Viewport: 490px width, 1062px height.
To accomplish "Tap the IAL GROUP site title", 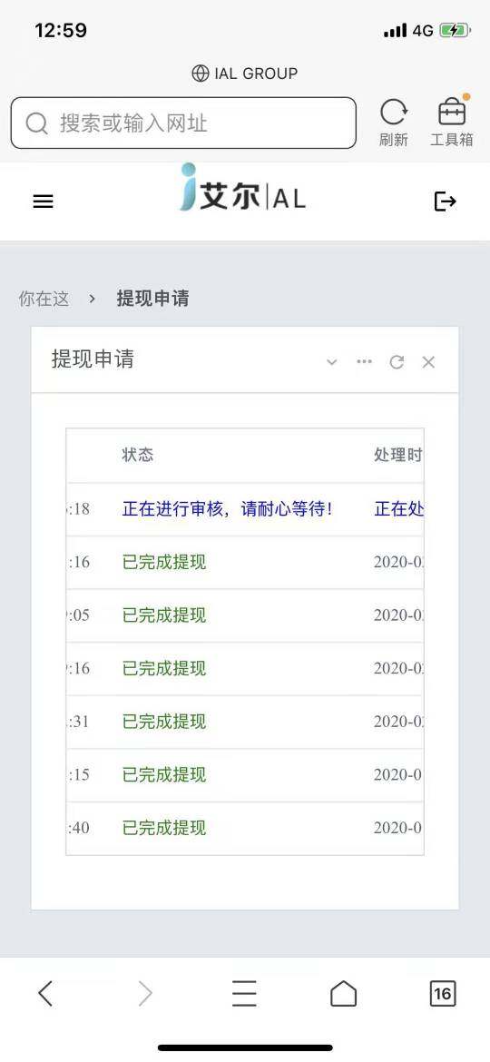I will coord(245,74).
